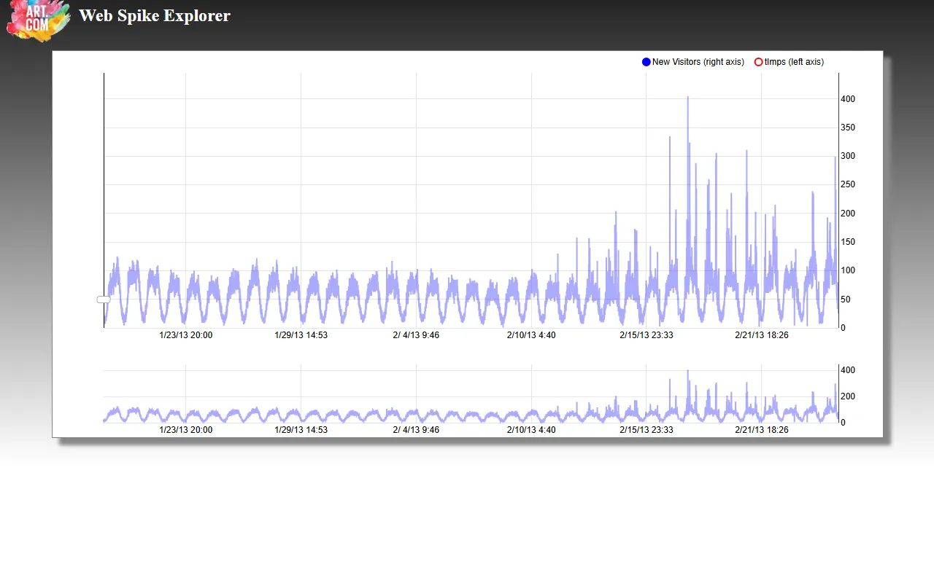Click the "Web Spike Explorer" page title
Viewport: 934px width, 583px height.
tap(155, 15)
